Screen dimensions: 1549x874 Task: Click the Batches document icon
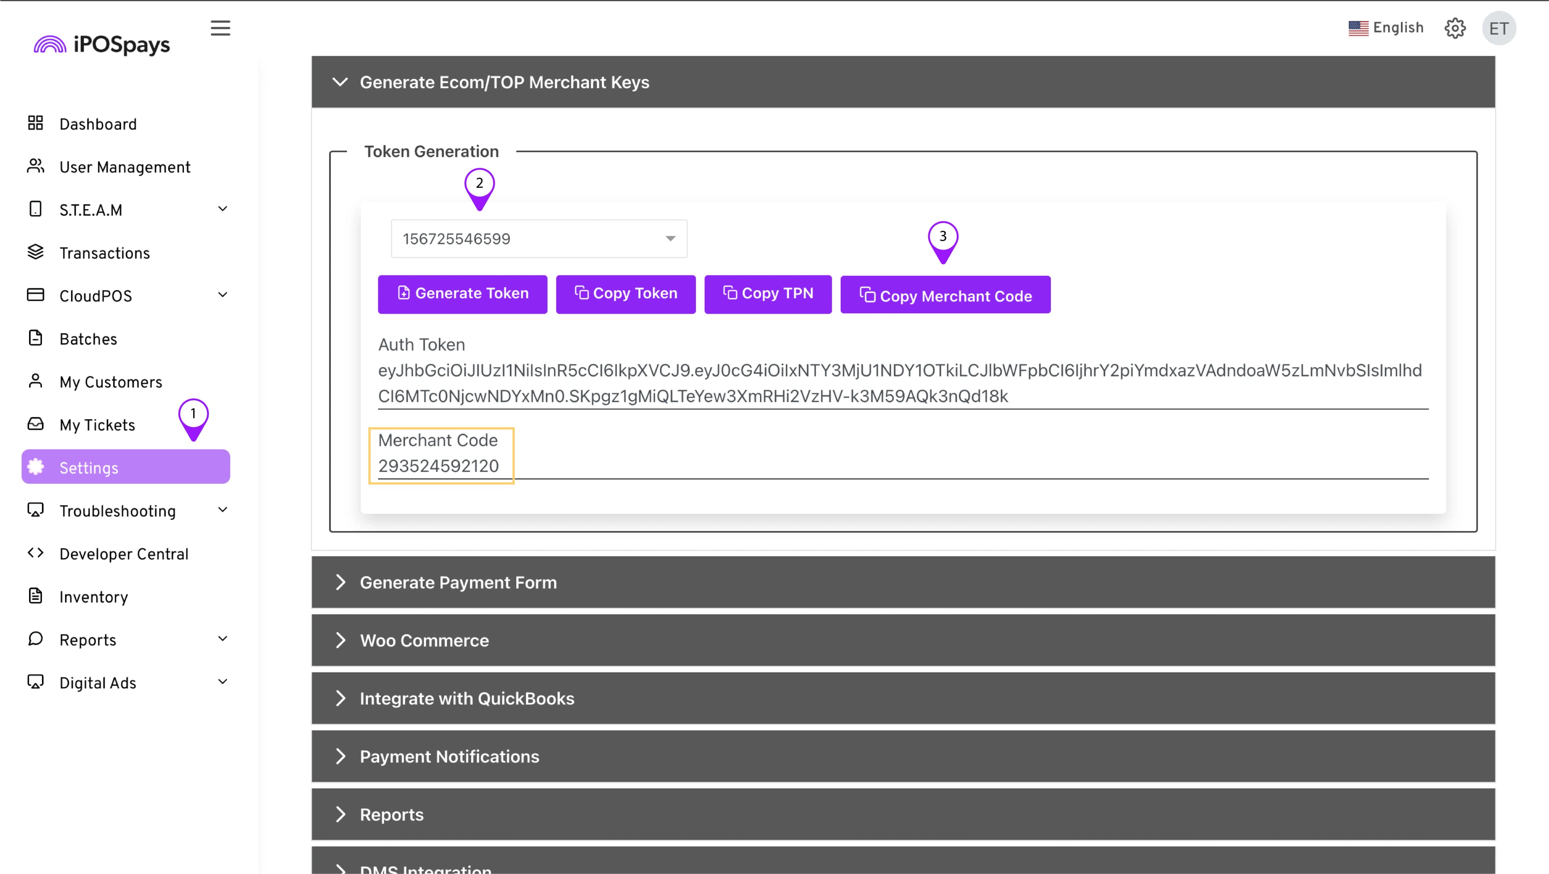(x=35, y=338)
